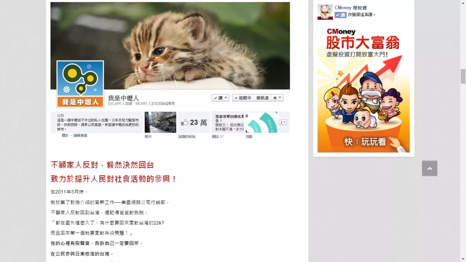Viewport: 466px width, 262px height.
Task: Click the 發訊息 message button
Action: 262,98
